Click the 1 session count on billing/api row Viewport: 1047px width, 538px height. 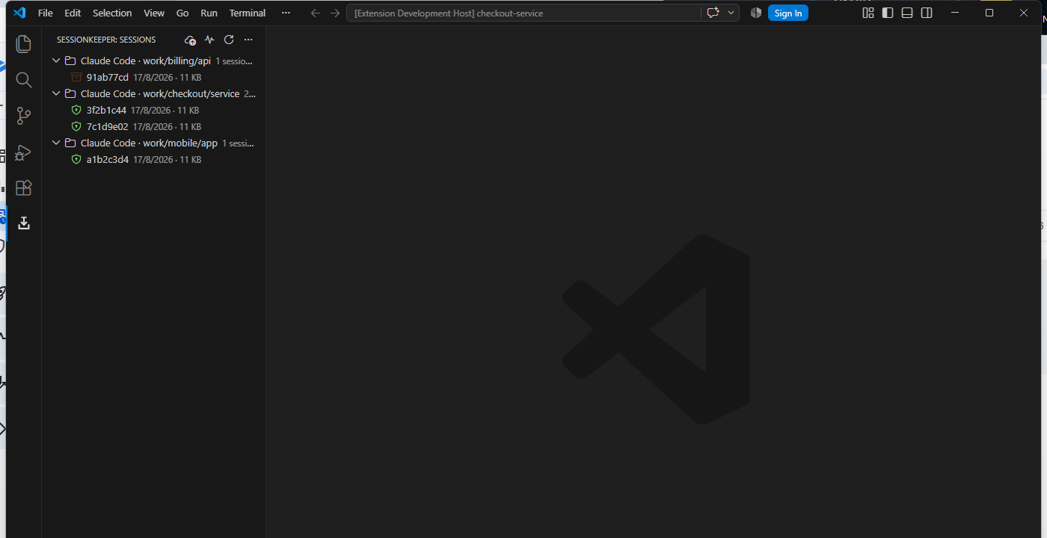click(x=234, y=61)
